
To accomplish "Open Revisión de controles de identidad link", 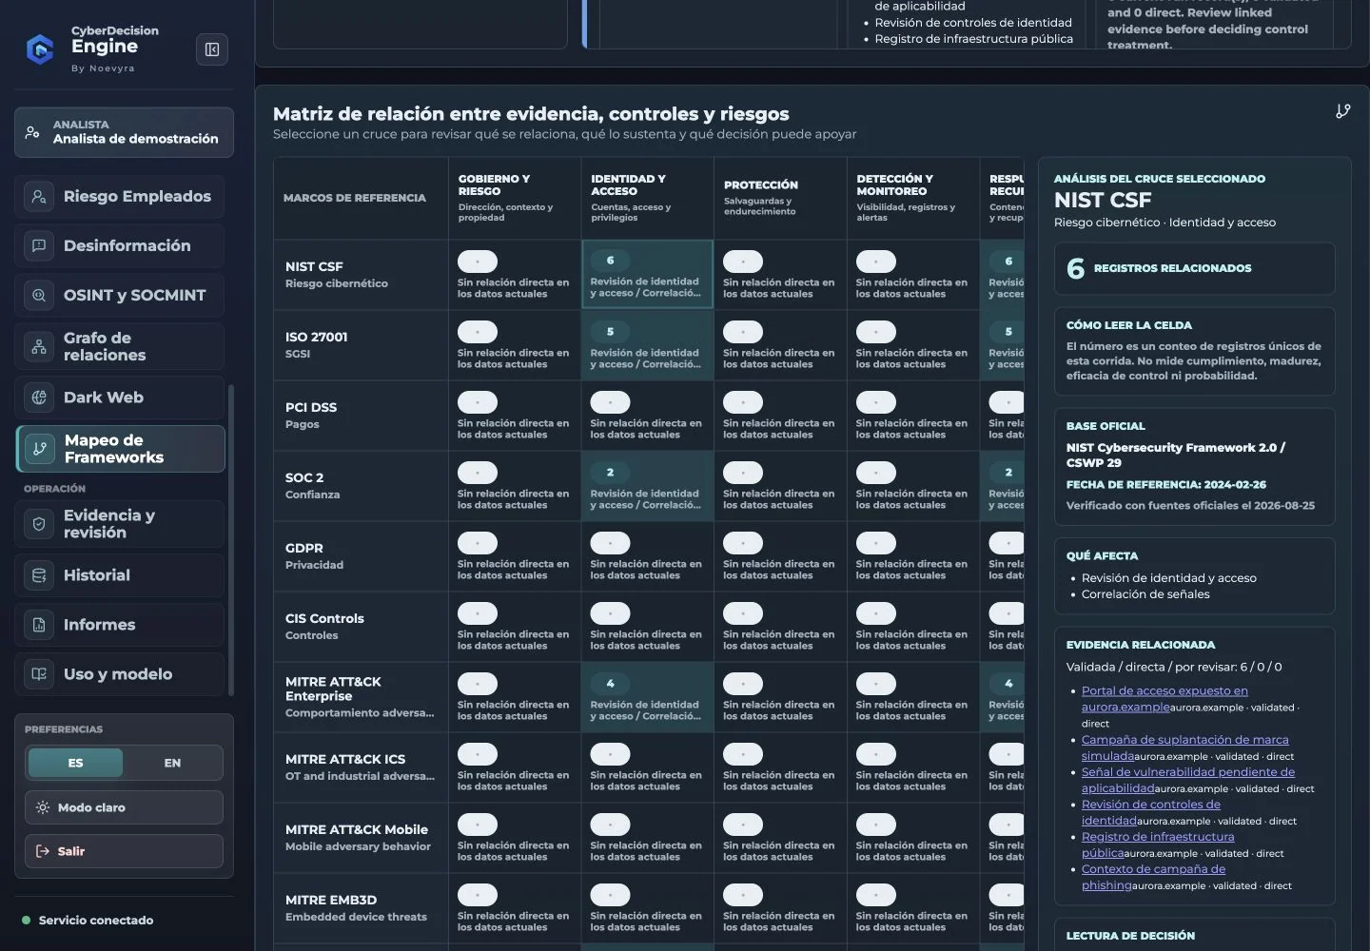I will pos(1150,812).
